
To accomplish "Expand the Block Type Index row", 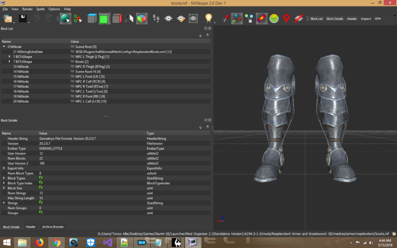I will point(4,183).
